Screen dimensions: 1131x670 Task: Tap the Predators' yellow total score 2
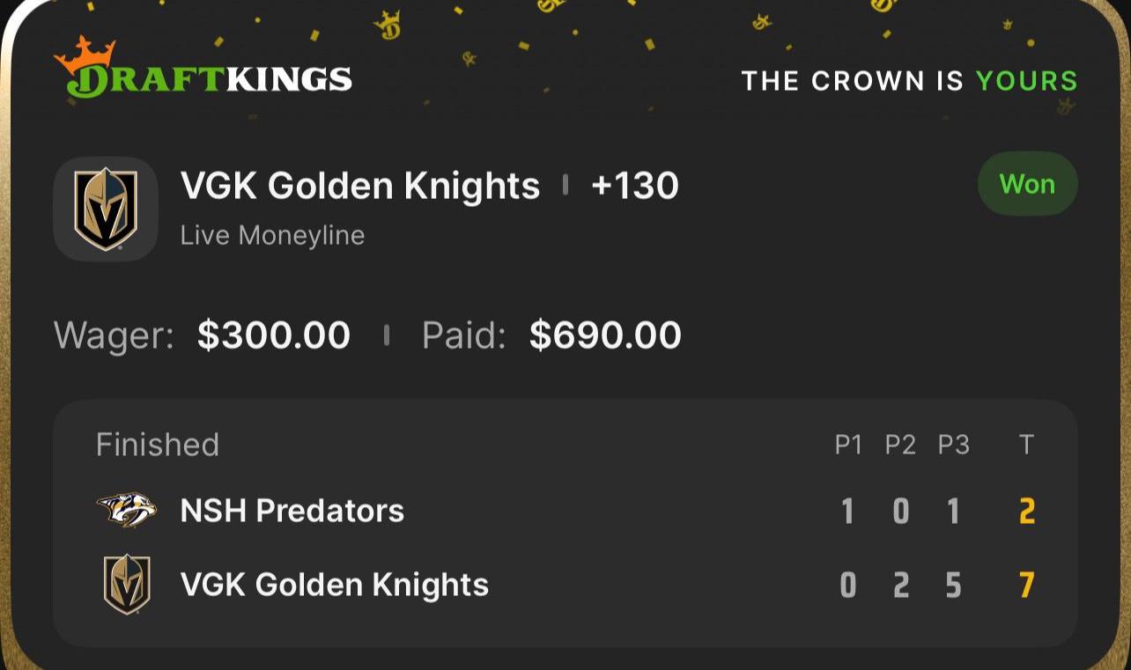click(x=1026, y=512)
